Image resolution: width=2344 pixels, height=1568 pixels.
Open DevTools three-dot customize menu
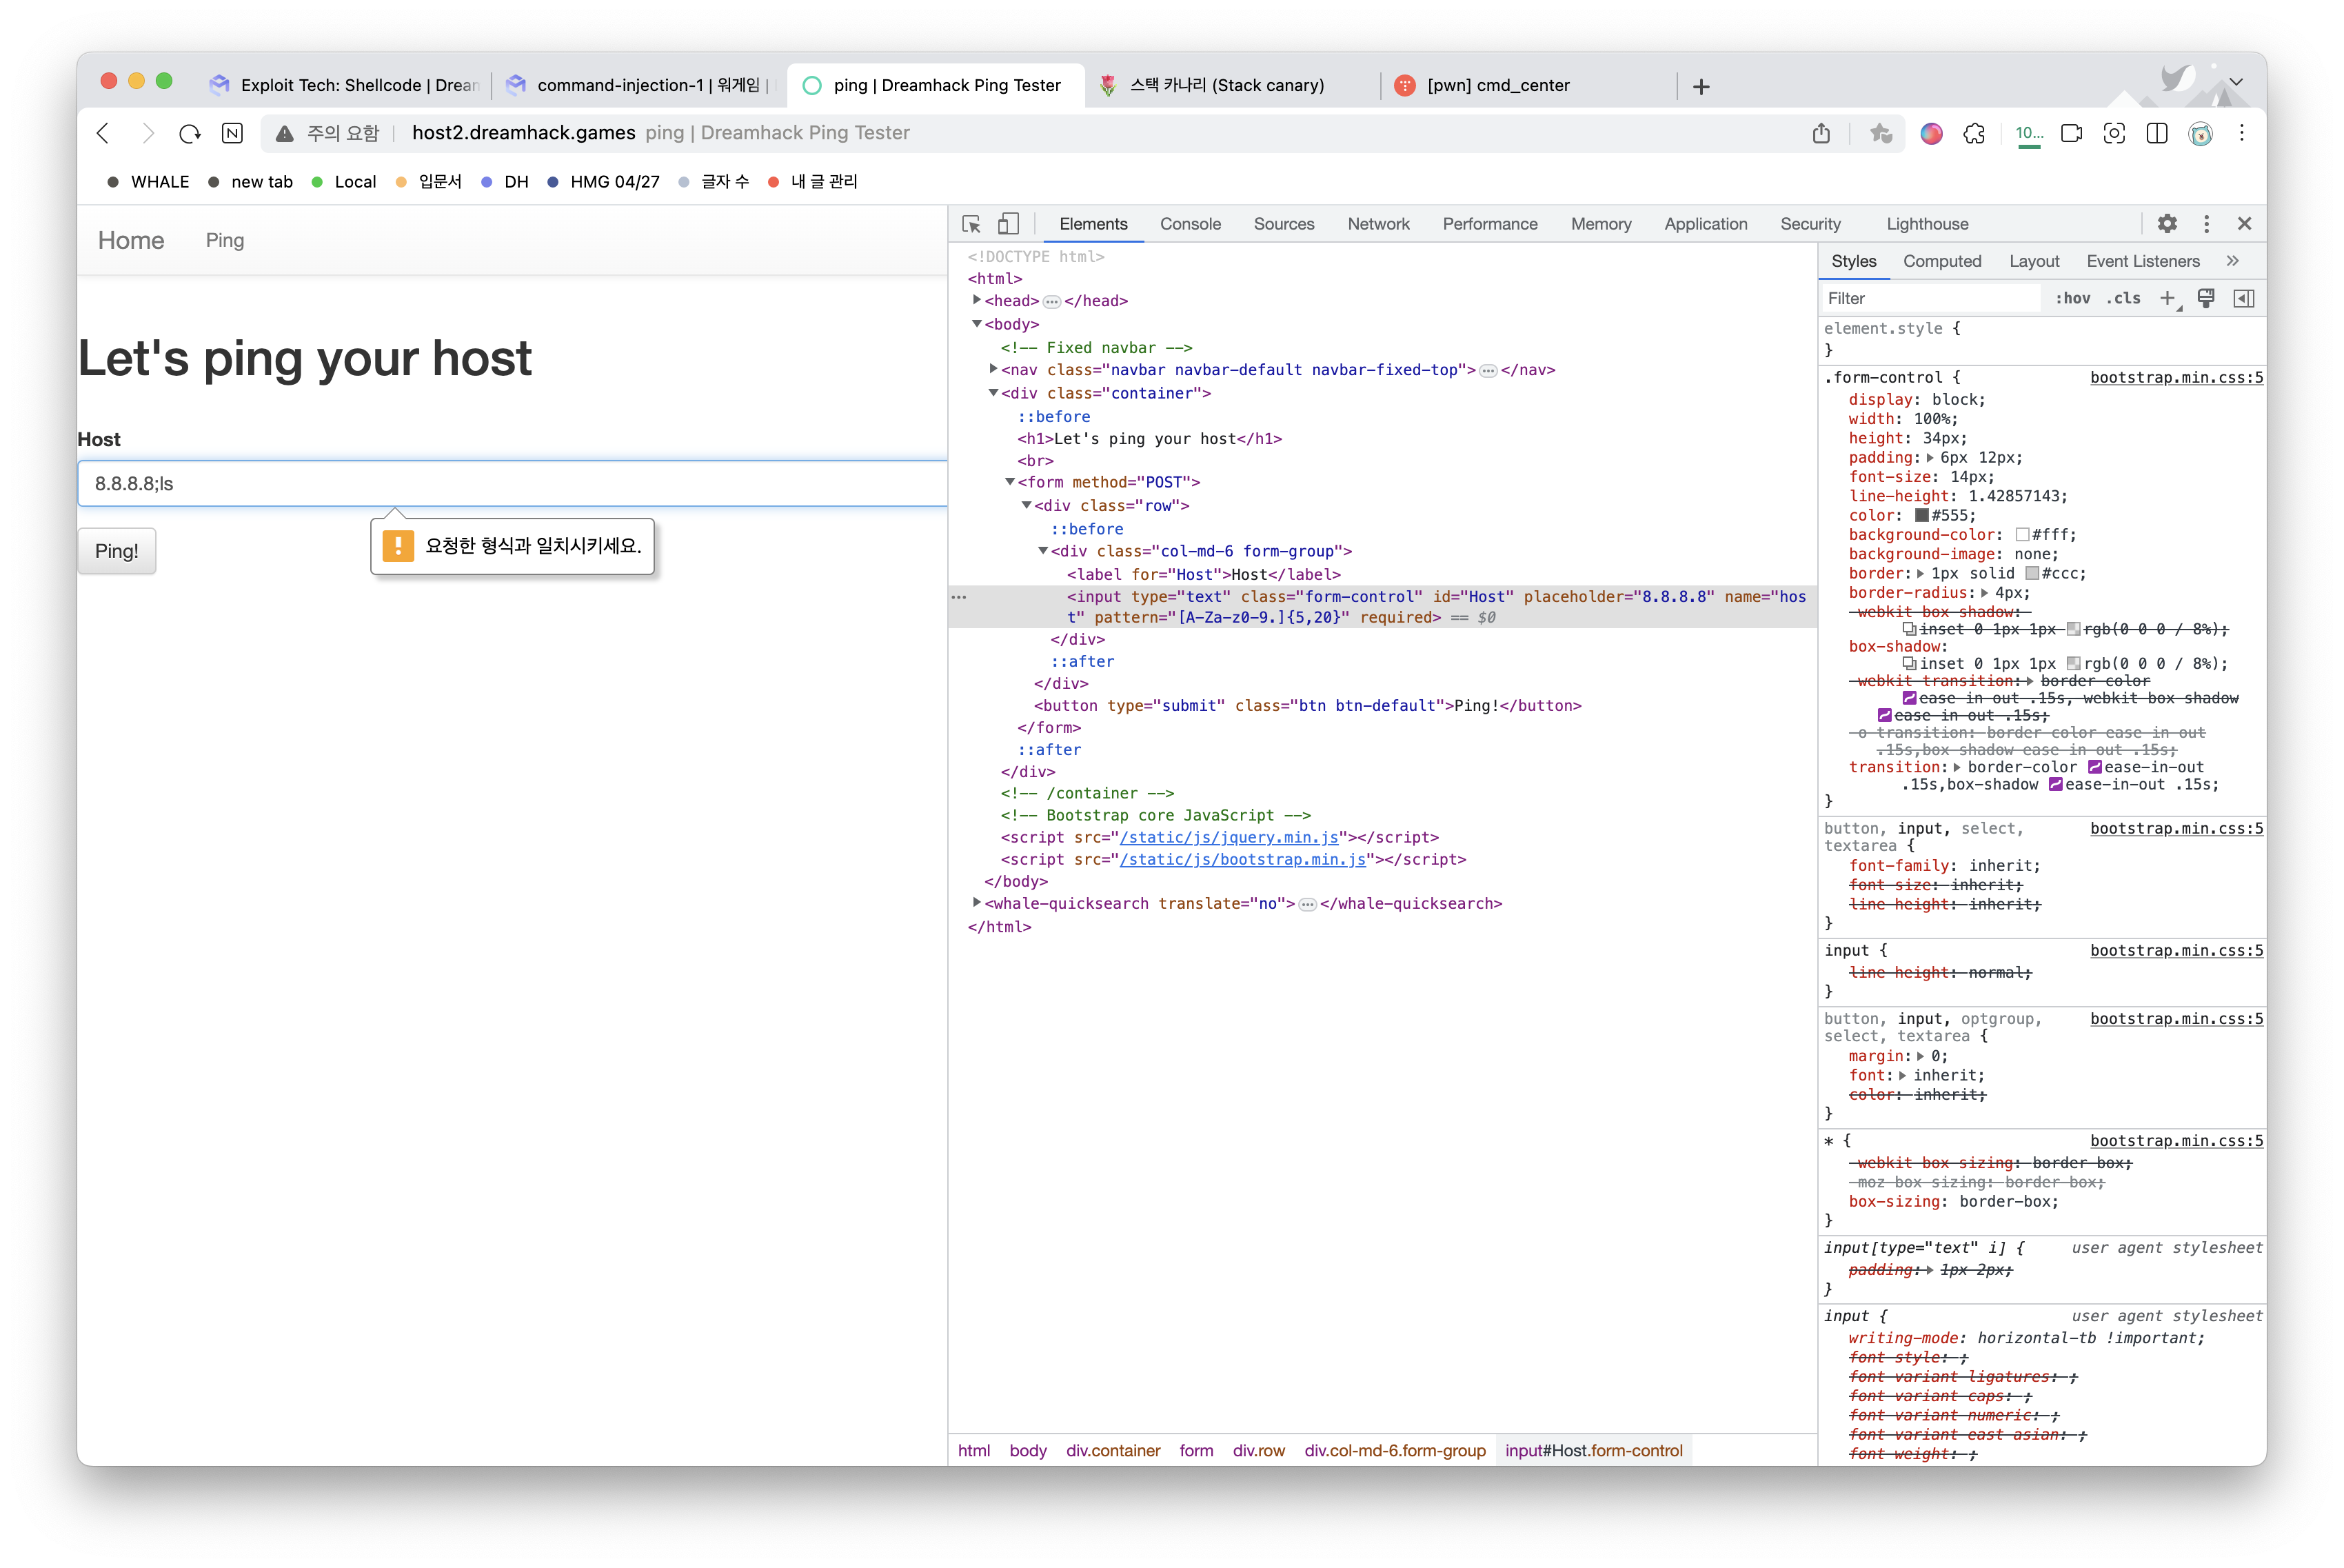(2206, 224)
